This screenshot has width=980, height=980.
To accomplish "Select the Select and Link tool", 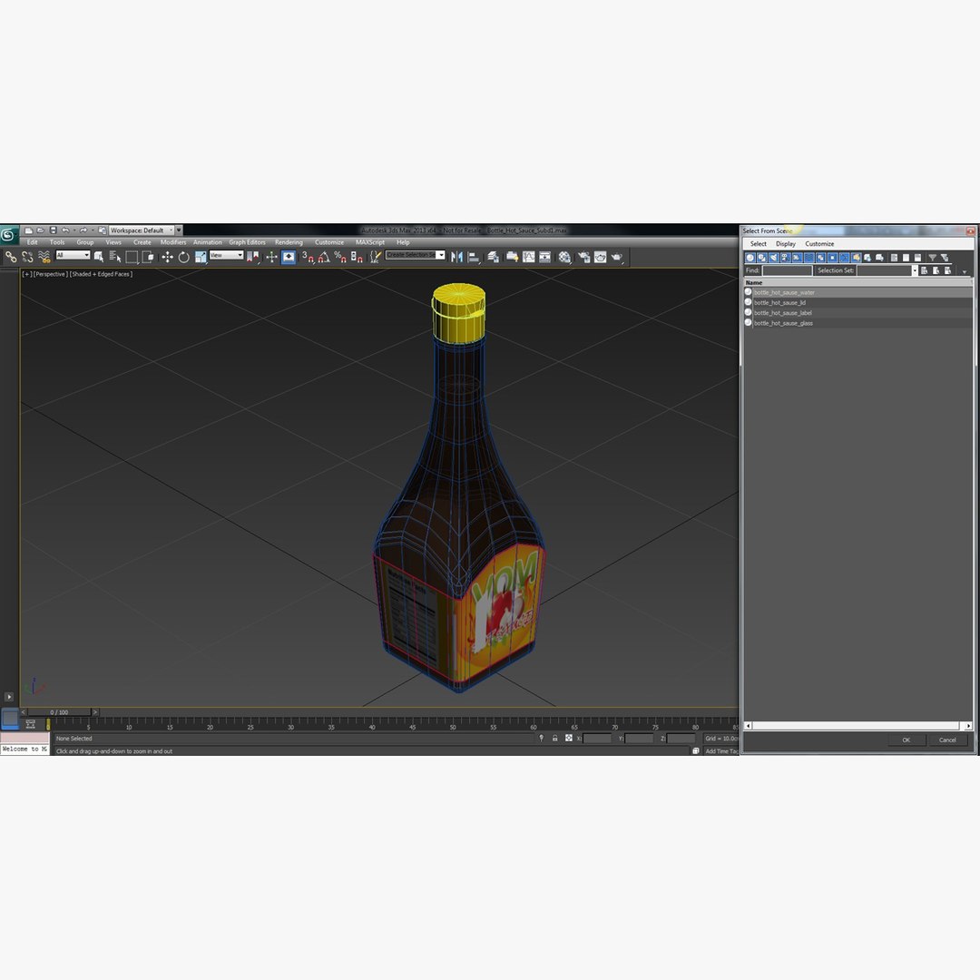I will (x=11, y=257).
